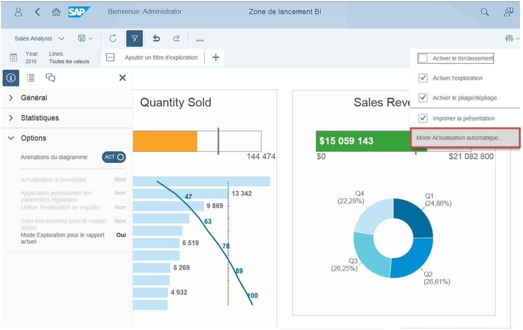
Task: Click the orange Quantity Sold gauge bar
Action: [165, 141]
